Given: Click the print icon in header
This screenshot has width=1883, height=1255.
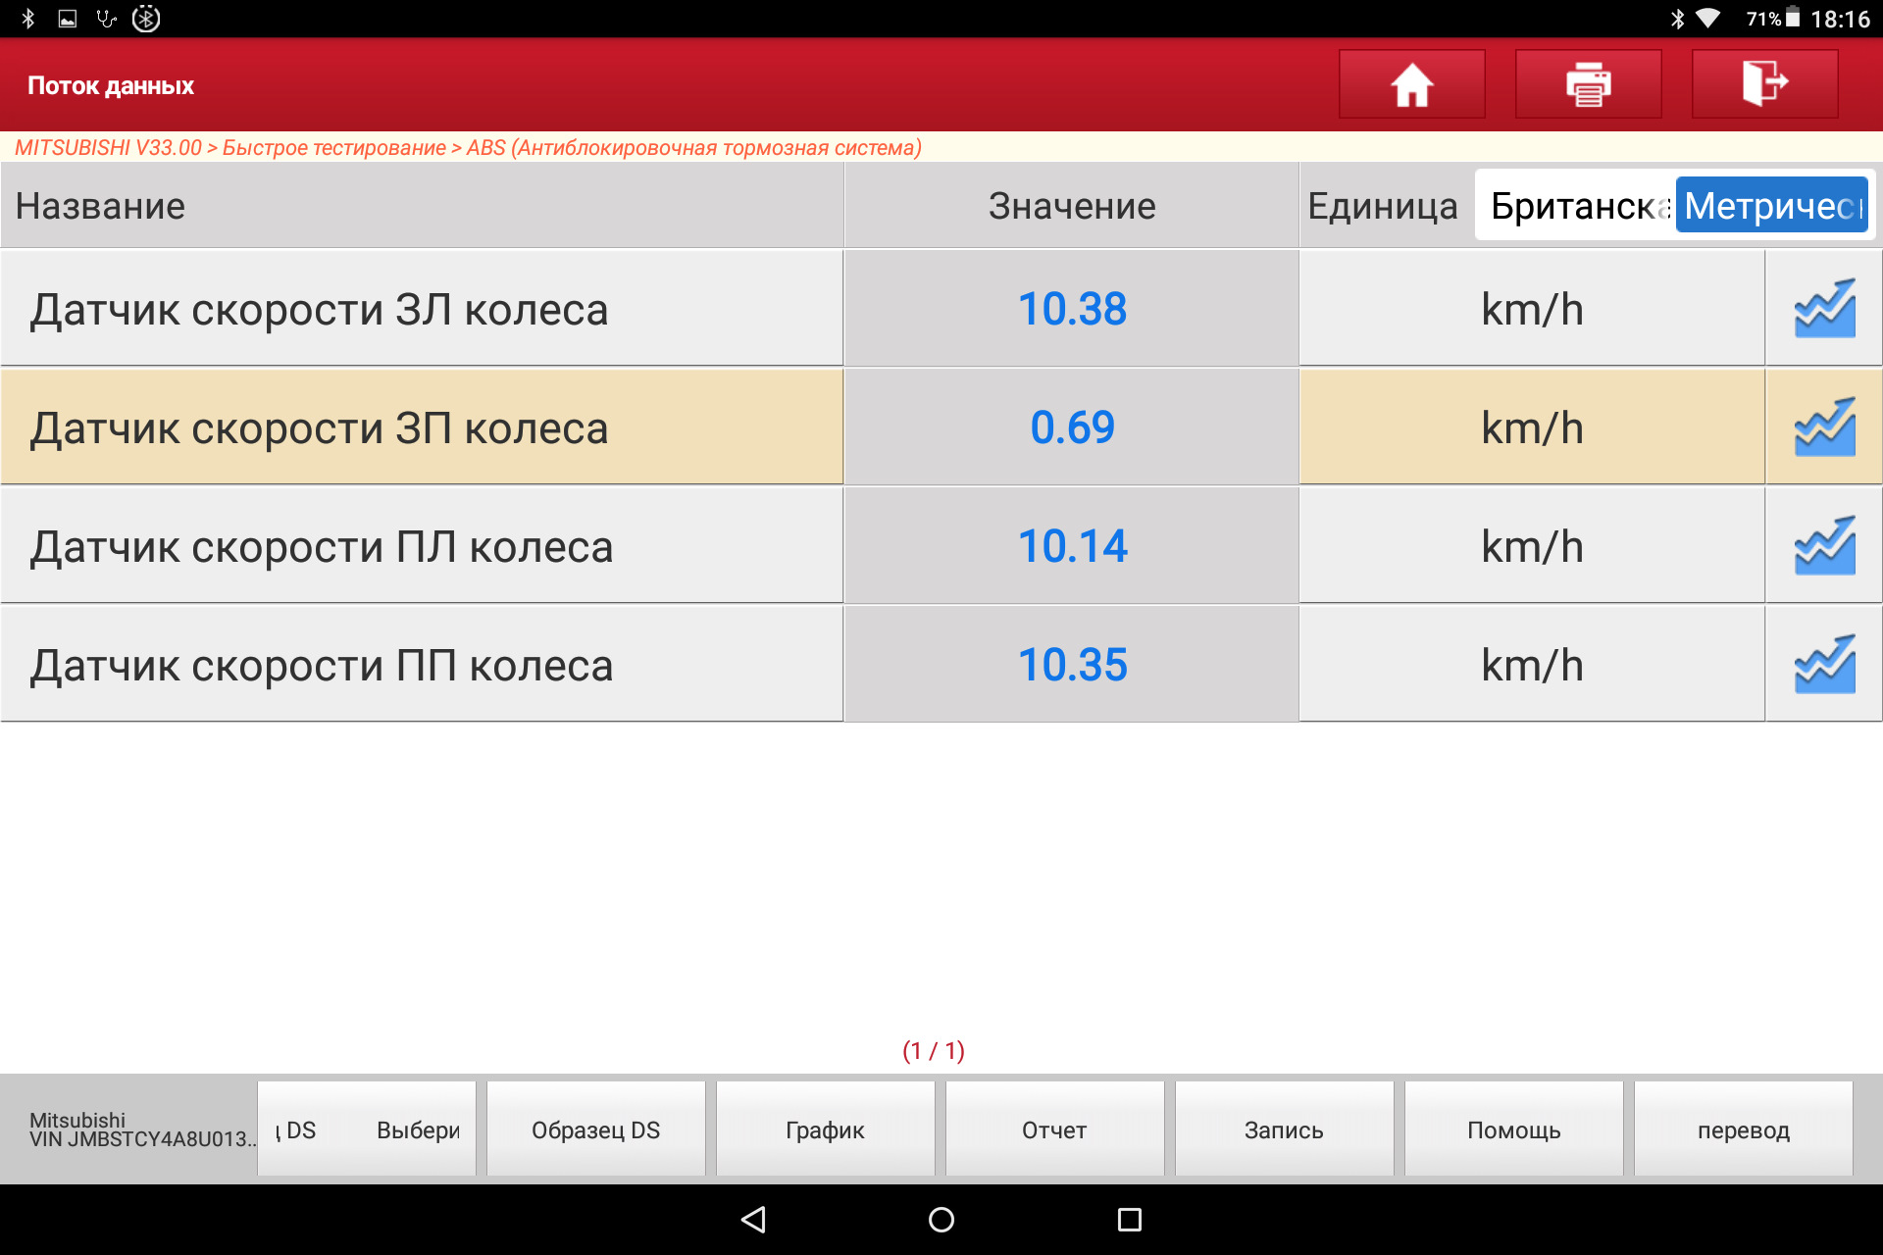Looking at the screenshot, I should tap(1588, 84).
